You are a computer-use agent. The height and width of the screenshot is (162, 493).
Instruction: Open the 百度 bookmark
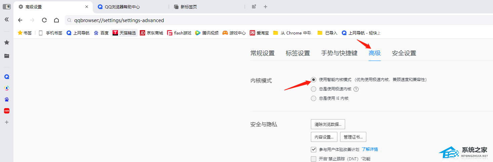[x=101, y=33]
